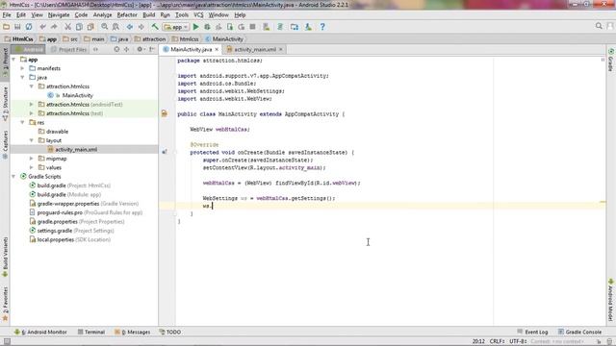Open the Event Log

coord(532,332)
